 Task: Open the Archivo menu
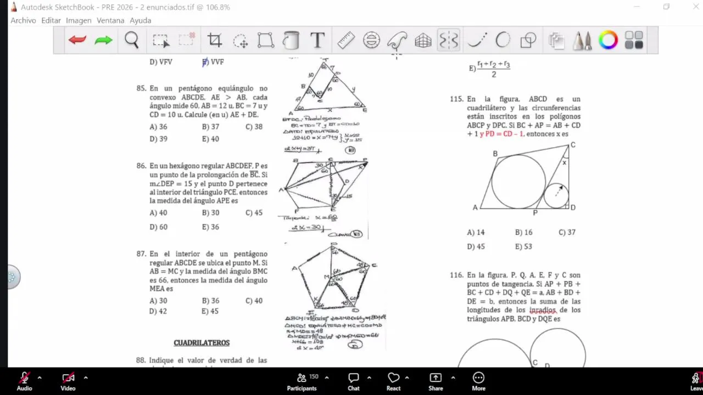(23, 20)
